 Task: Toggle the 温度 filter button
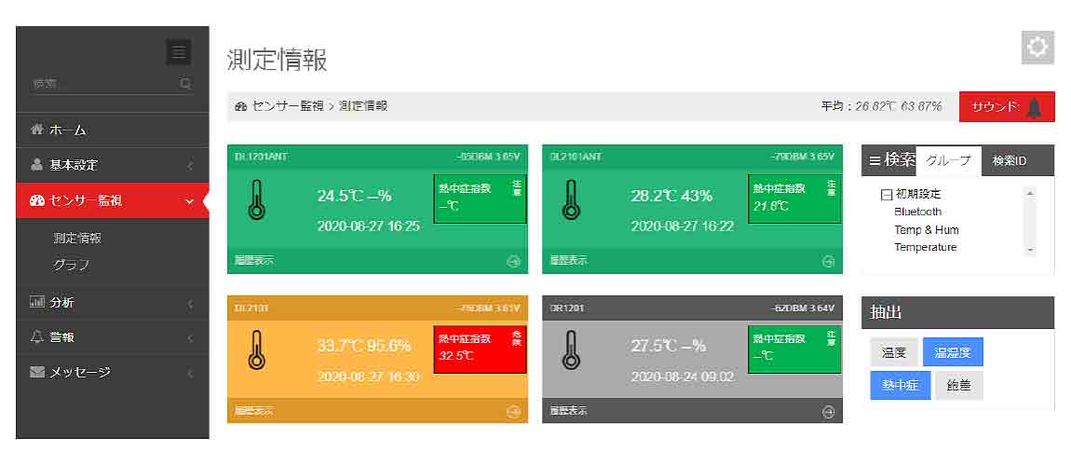(x=894, y=352)
